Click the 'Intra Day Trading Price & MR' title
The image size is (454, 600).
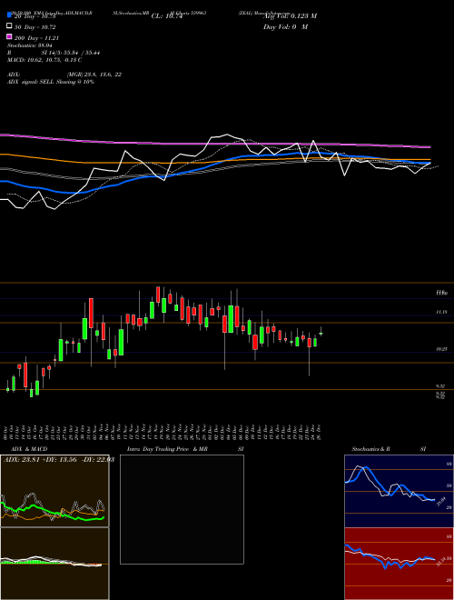167,449
